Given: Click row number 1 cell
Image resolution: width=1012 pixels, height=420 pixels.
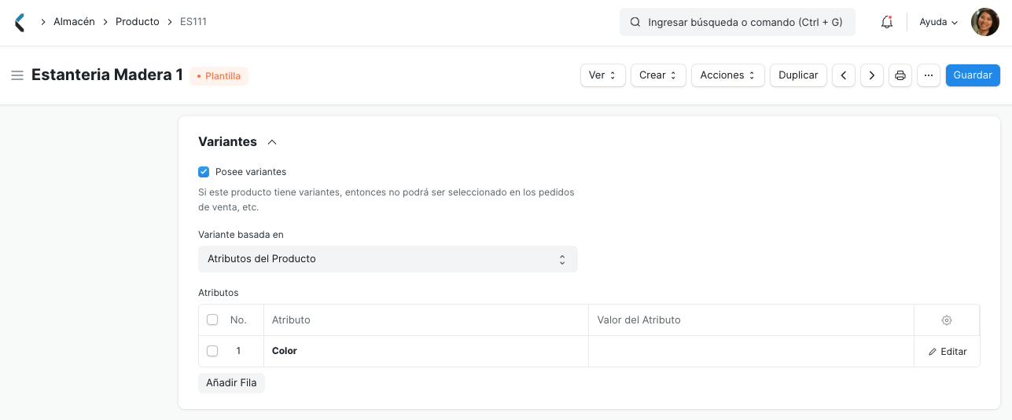Looking at the screenshot, I should pos(238,351).
